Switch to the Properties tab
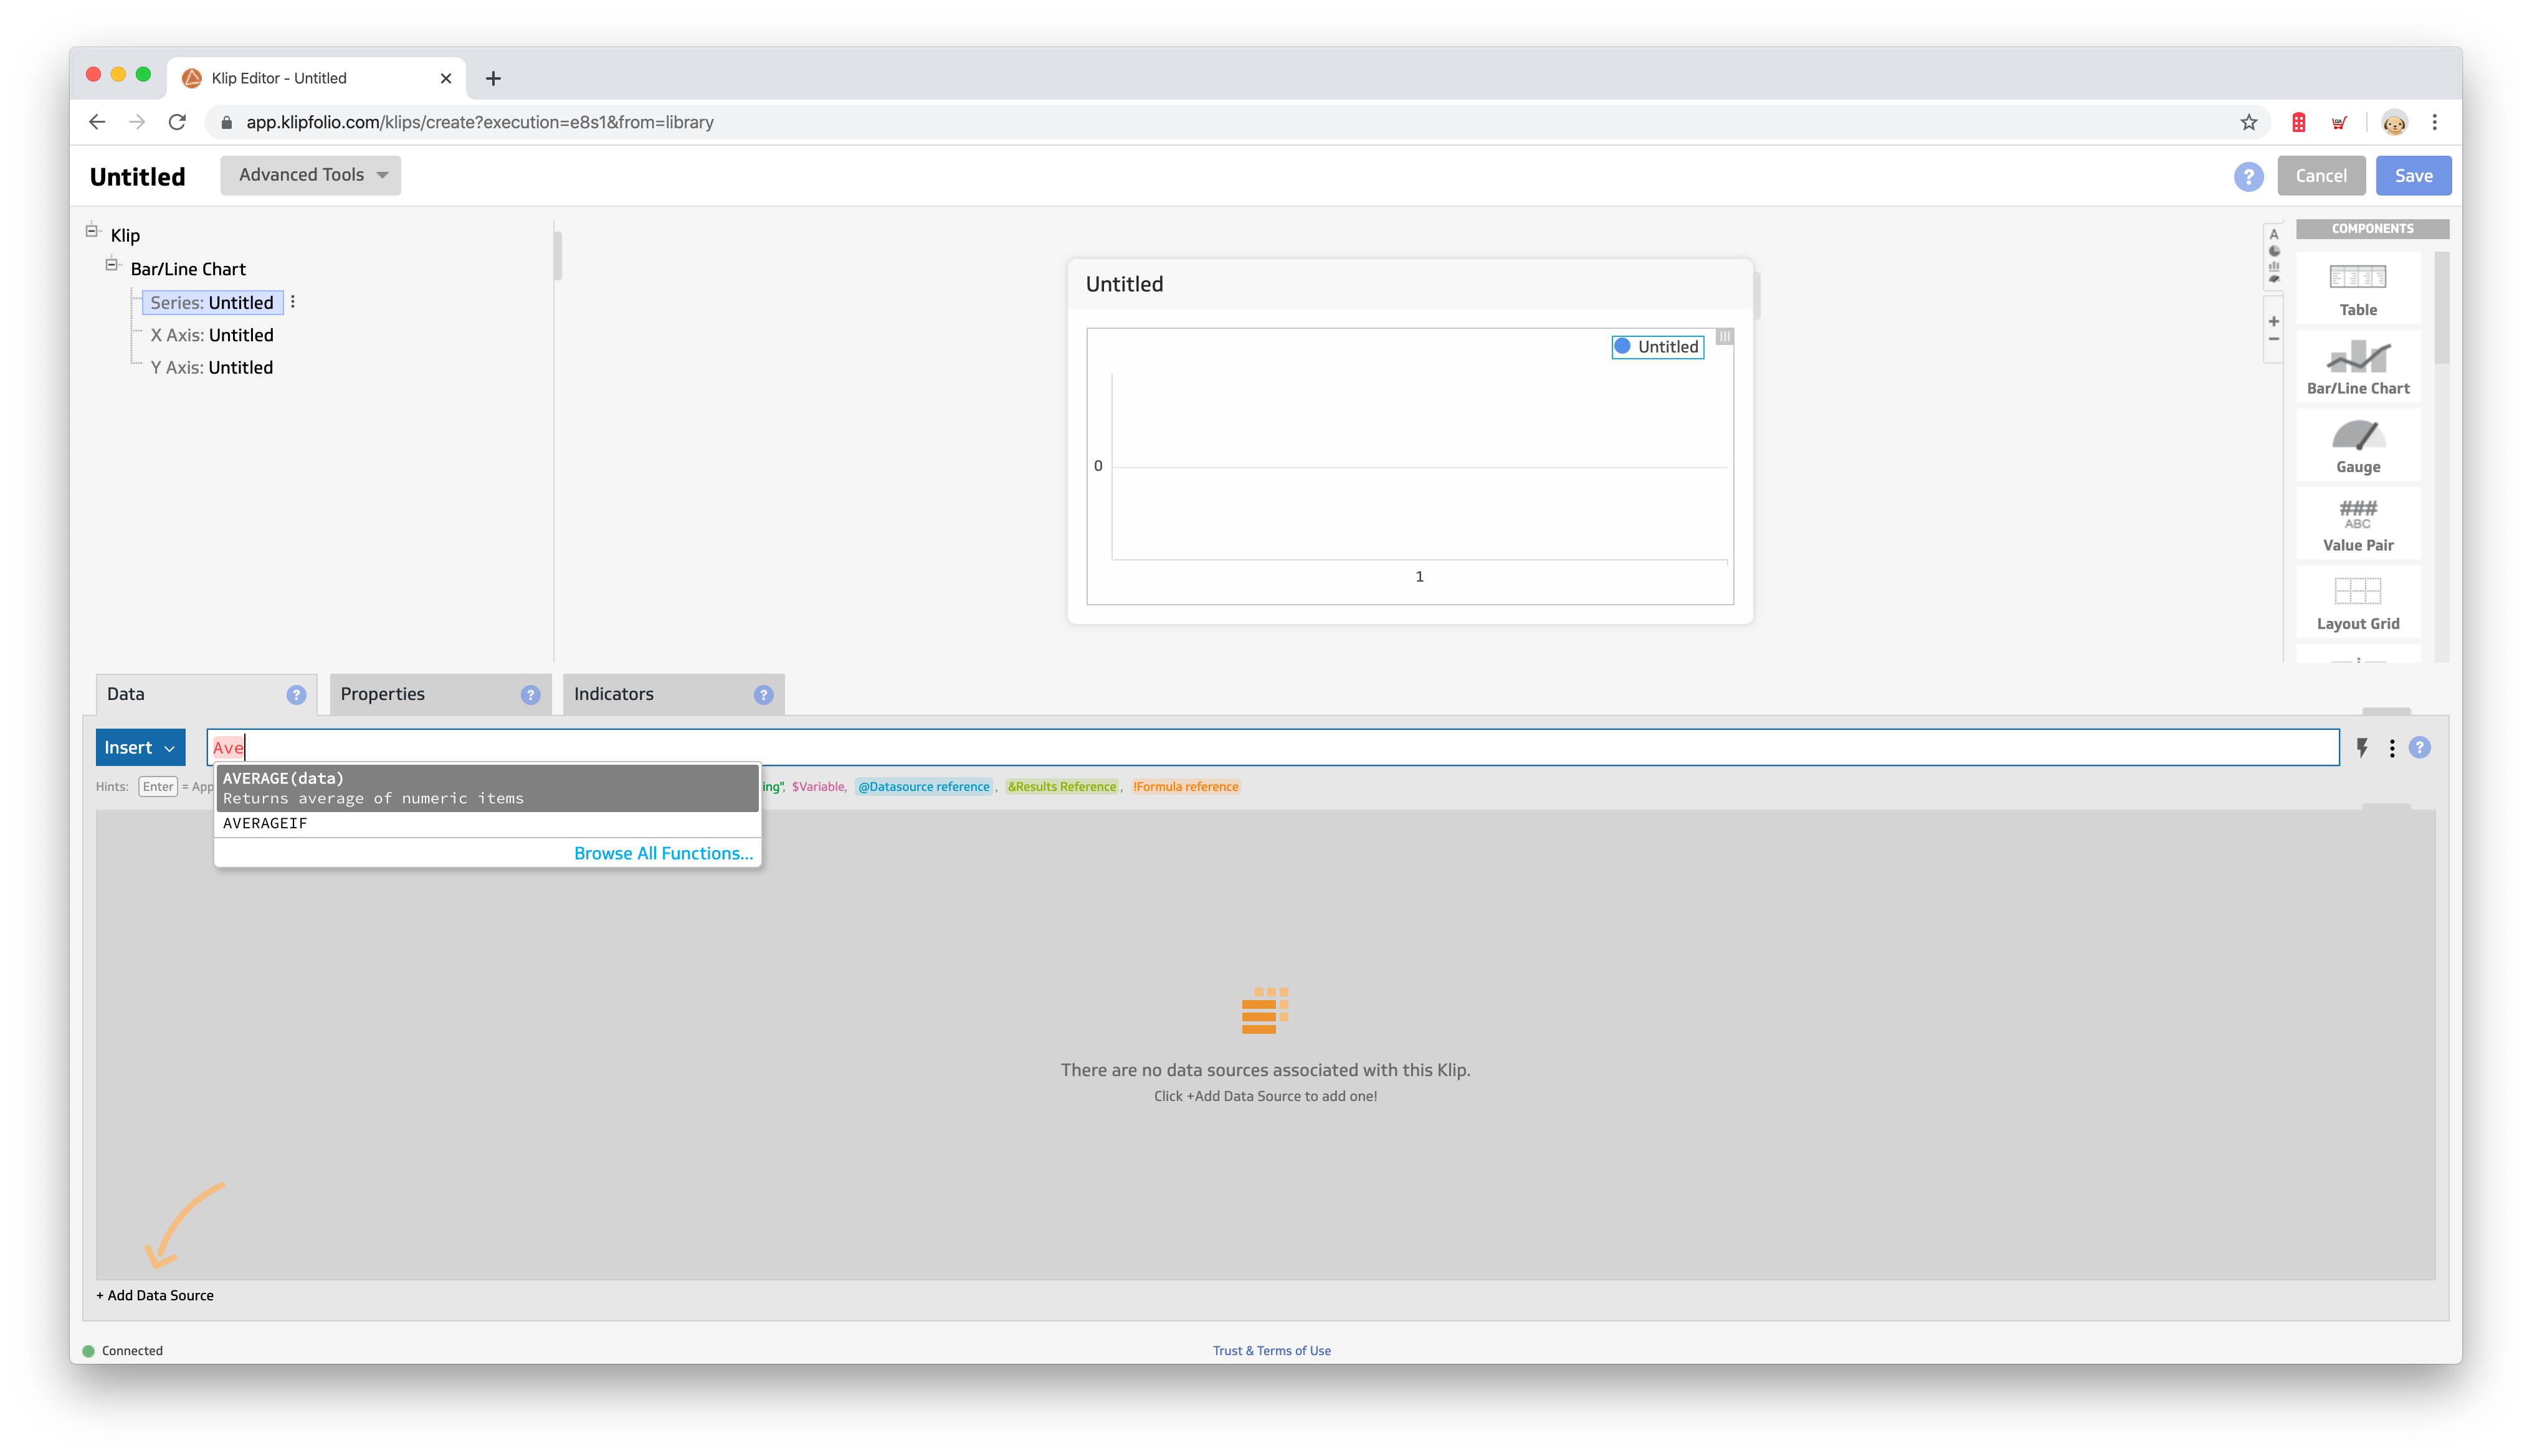 pos(440,695)
